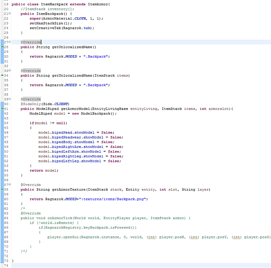
Task: Click 'MODID' on line 36
Action: click(x=71, y=85)
